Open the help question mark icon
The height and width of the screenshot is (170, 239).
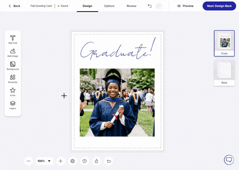tap(85, 161)
